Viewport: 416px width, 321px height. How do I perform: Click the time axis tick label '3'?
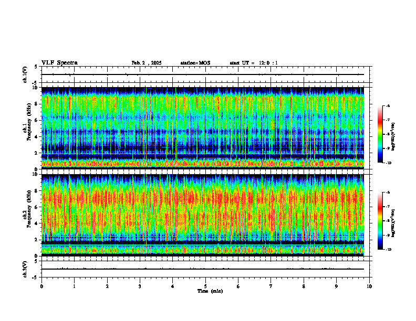pyautogui.click(x=140, y=286)
